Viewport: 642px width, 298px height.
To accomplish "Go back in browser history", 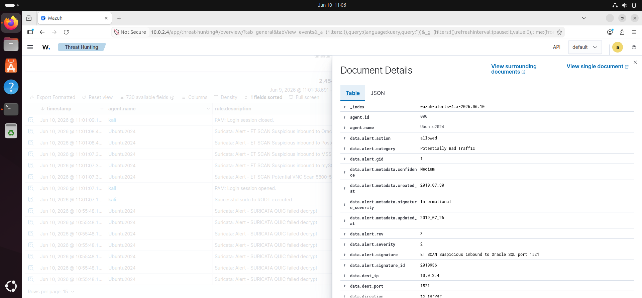I will click(42, 32).
